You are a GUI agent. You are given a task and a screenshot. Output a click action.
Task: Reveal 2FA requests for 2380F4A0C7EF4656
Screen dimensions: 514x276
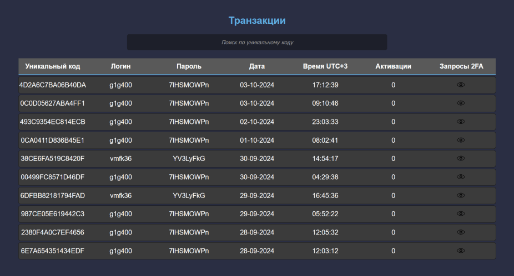pos(461,232)
